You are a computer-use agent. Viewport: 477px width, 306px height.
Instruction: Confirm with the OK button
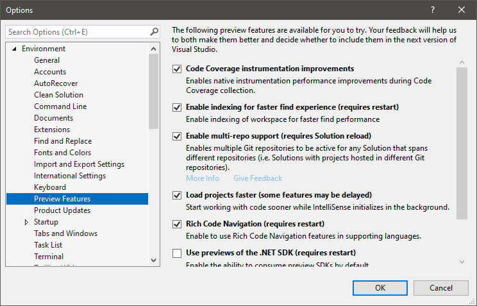(380, 288)
